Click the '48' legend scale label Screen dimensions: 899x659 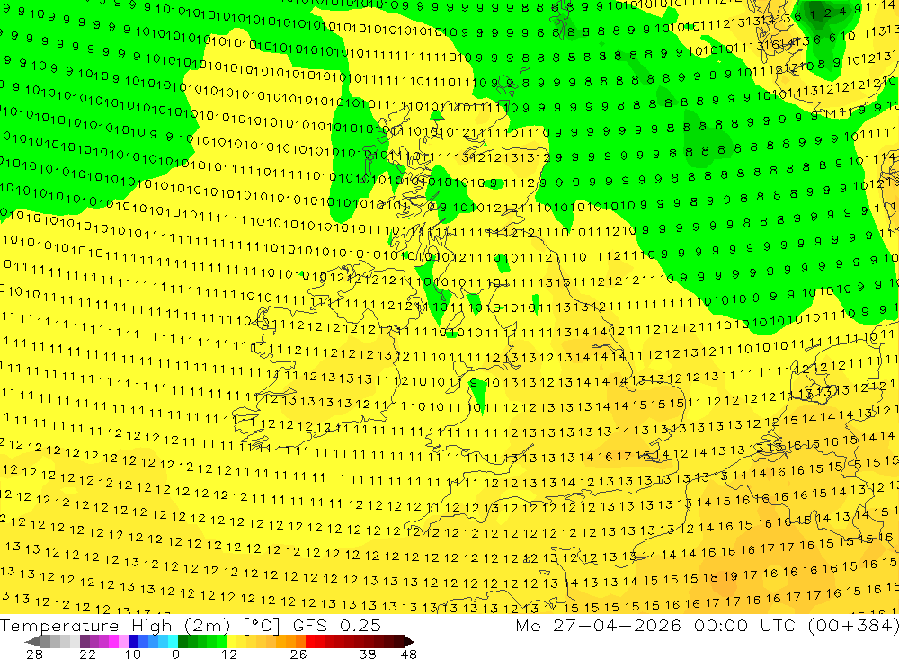pyautogui.click(x=409, y=654)
